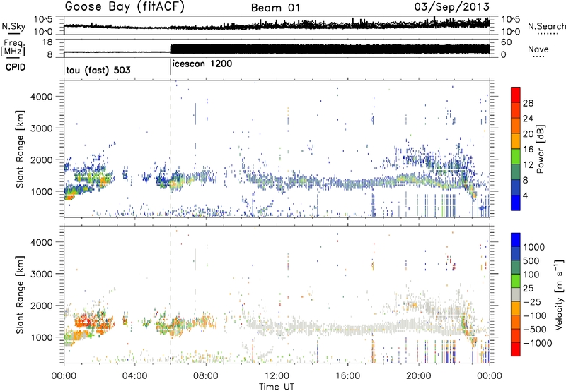Click the 20:00 time tick label
Viewport: 566px width, 391px height.
pyautogui.click(x=419, y=376)
